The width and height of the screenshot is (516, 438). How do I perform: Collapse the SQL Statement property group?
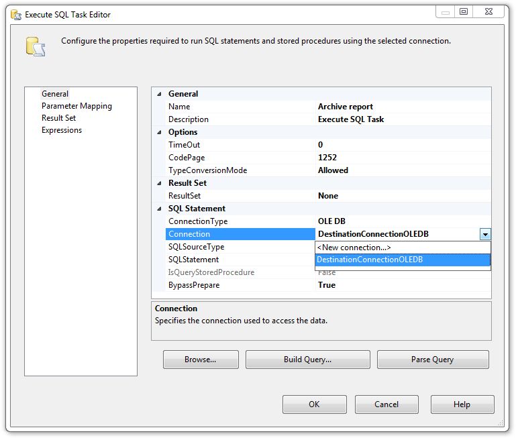159,209
